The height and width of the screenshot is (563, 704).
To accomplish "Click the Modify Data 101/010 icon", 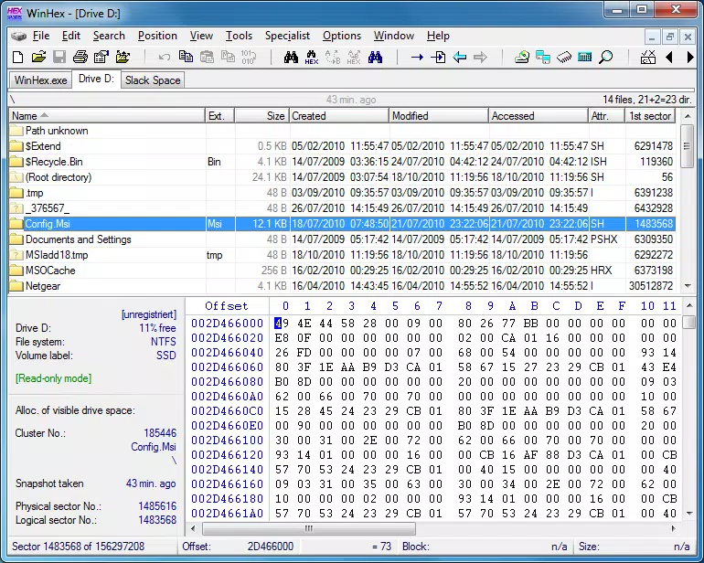I will click(249, 57).
